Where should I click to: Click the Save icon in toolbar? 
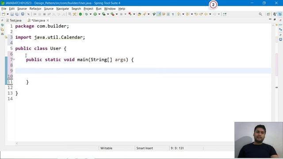coord(12,14)
